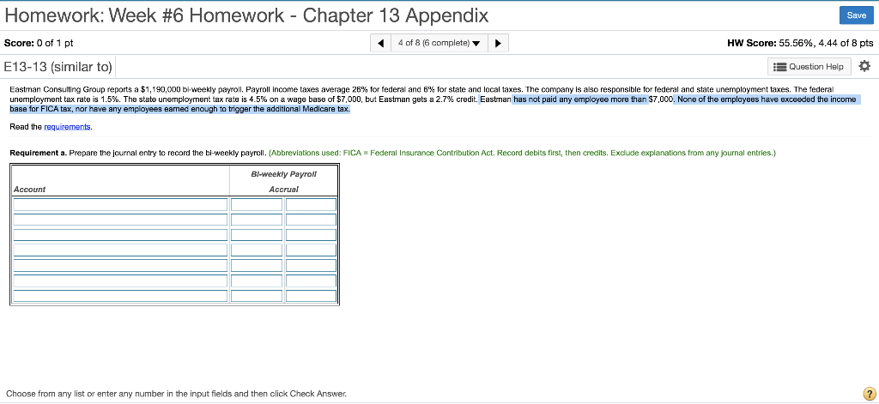879x404 pixels.
Task: Open Question Help menu
Action: (x=809, y=67)
